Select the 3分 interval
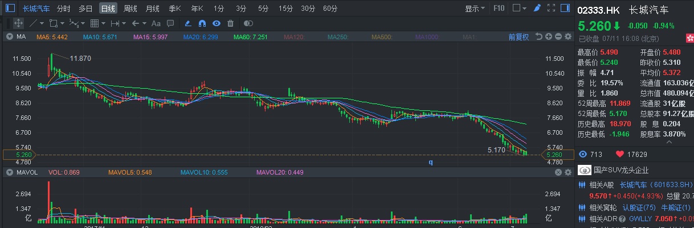This screenshot has height=228, width=694. pyautogui.click(x=241, y=9)
